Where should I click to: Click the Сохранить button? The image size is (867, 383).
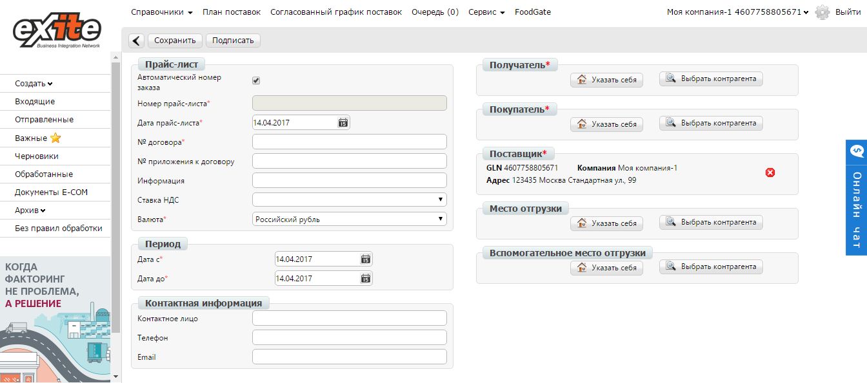point(174,40)
